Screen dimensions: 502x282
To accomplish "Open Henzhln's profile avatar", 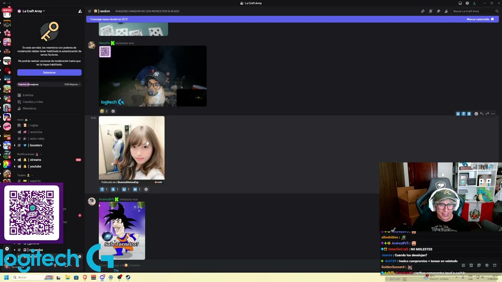I will click(92, 45).
